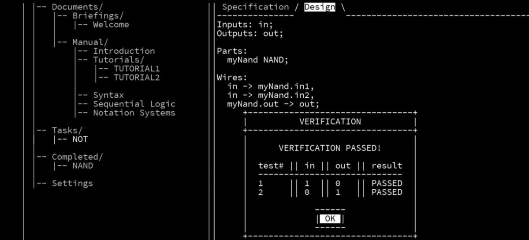Open Settings from the sidebar
The height and width of the screenshot is (240, 529).
(72, 183)
